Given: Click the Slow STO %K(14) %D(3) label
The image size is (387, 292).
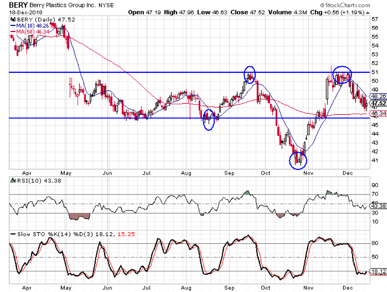Looking at the screenshot, I should pos(55,234).
